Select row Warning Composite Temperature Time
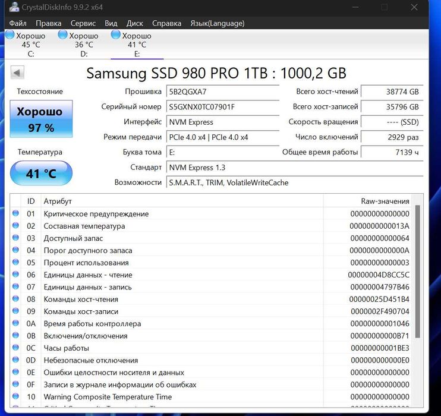This screenshot has width=441, height=416. [211, 396]
